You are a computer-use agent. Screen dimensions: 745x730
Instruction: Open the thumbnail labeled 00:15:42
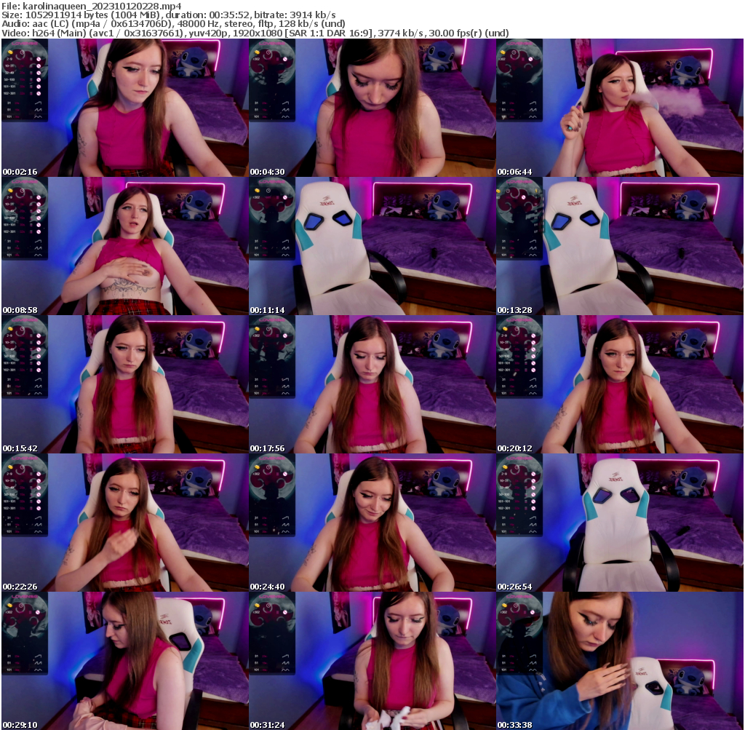[x=124, y=384]
